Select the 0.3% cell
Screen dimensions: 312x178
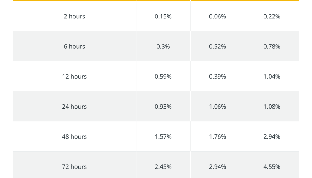[x=163, y=47]
